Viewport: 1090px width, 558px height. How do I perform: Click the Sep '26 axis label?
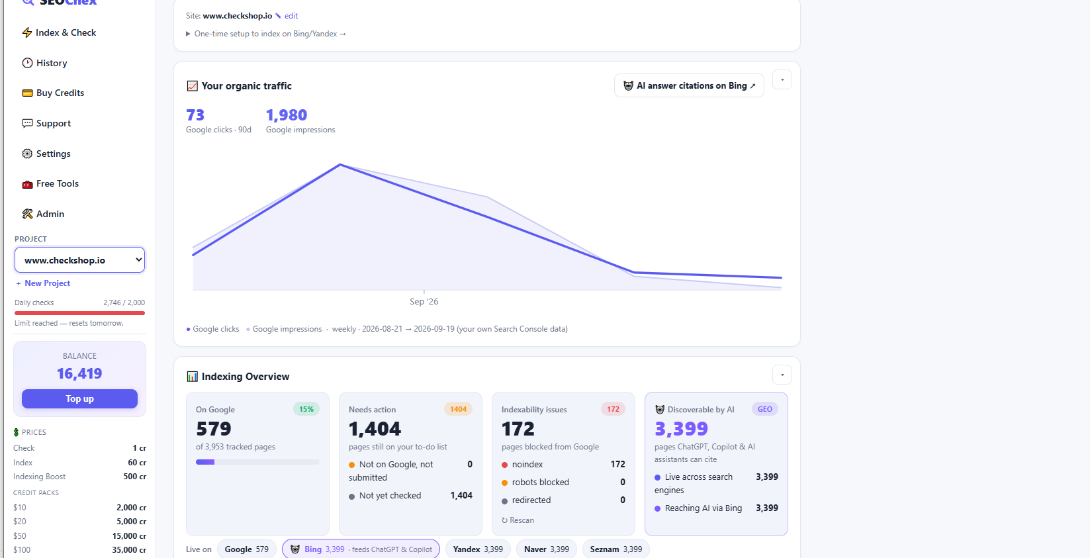pos(424,302)
